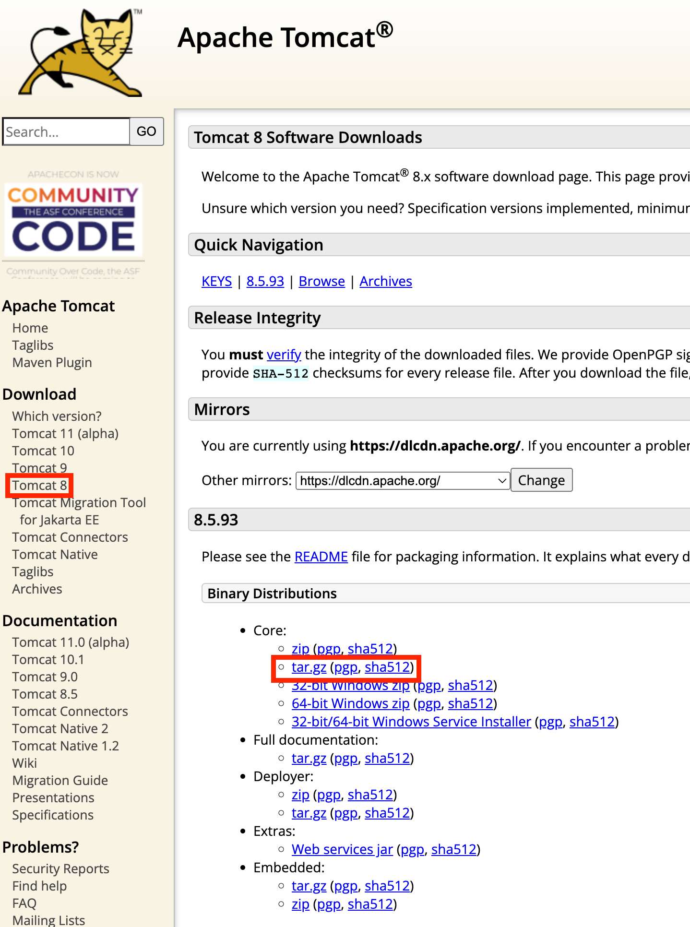The image size is (690, 927).
Task: Download the 32-bit/64-bit Windows Service Installer
Action: tap(411, 722)
